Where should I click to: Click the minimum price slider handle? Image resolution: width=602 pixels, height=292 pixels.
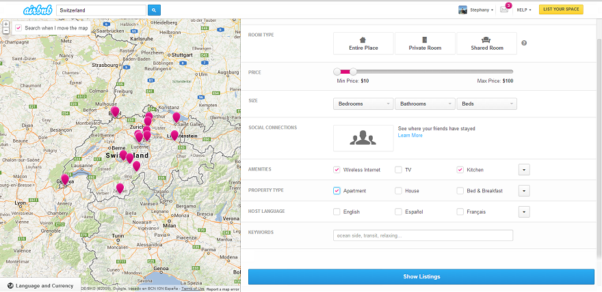pyautogui.click(x=337, y=72)
